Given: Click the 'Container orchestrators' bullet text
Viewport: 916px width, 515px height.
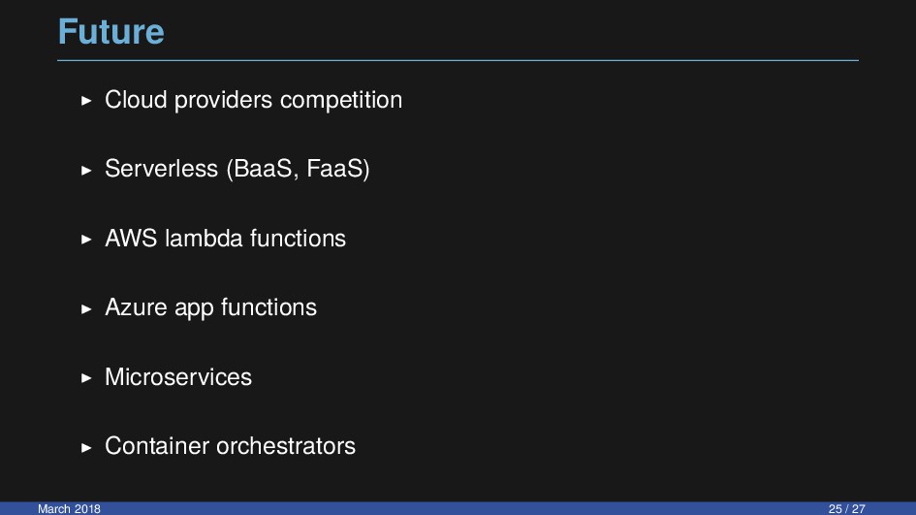Looking at the screenshot, I should (x=230, y=446).
